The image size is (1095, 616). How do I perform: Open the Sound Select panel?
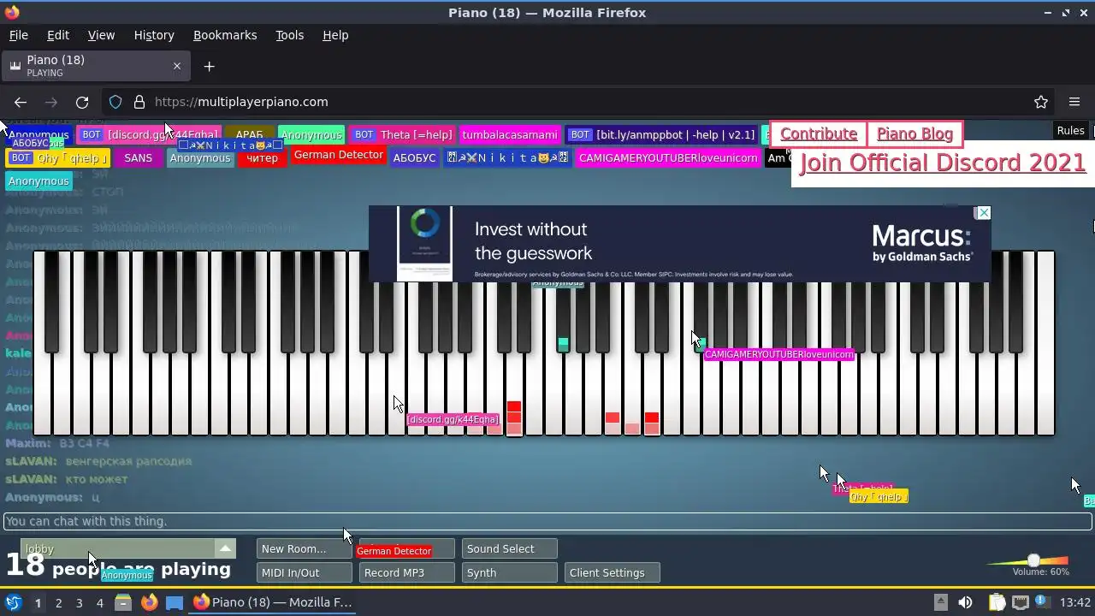point(509,549)
